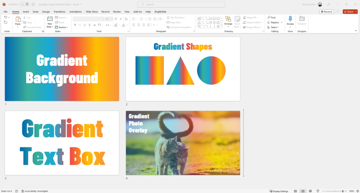Select the star shape in shapes gallery
This screenshot has height=193, width=360.
point(218,26)
